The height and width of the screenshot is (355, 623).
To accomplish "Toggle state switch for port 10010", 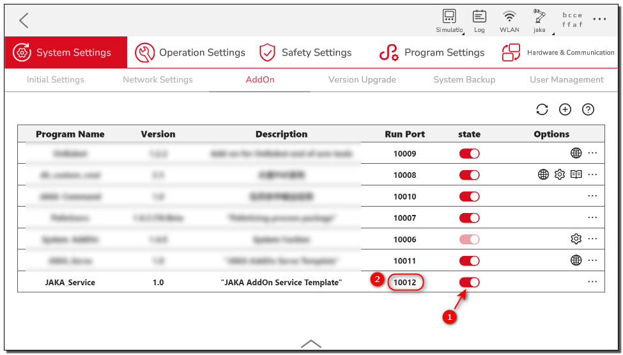I will click(469, 197).
